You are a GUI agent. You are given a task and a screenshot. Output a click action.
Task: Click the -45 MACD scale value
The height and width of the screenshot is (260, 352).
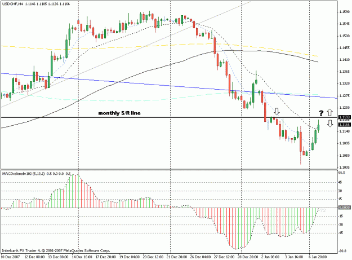[341, 233]
